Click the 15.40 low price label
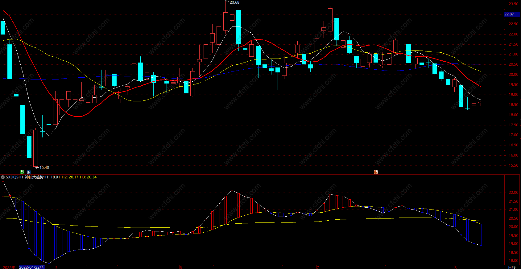 click(x=44, y=168)
